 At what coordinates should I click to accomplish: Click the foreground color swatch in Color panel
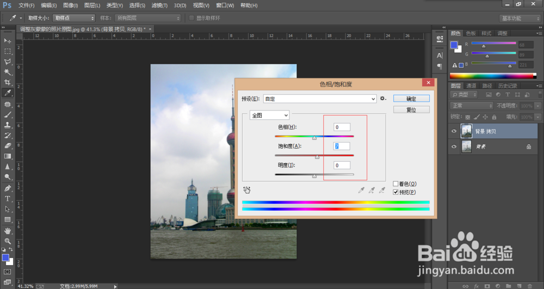pyautogui.click(x=454, y=45)
